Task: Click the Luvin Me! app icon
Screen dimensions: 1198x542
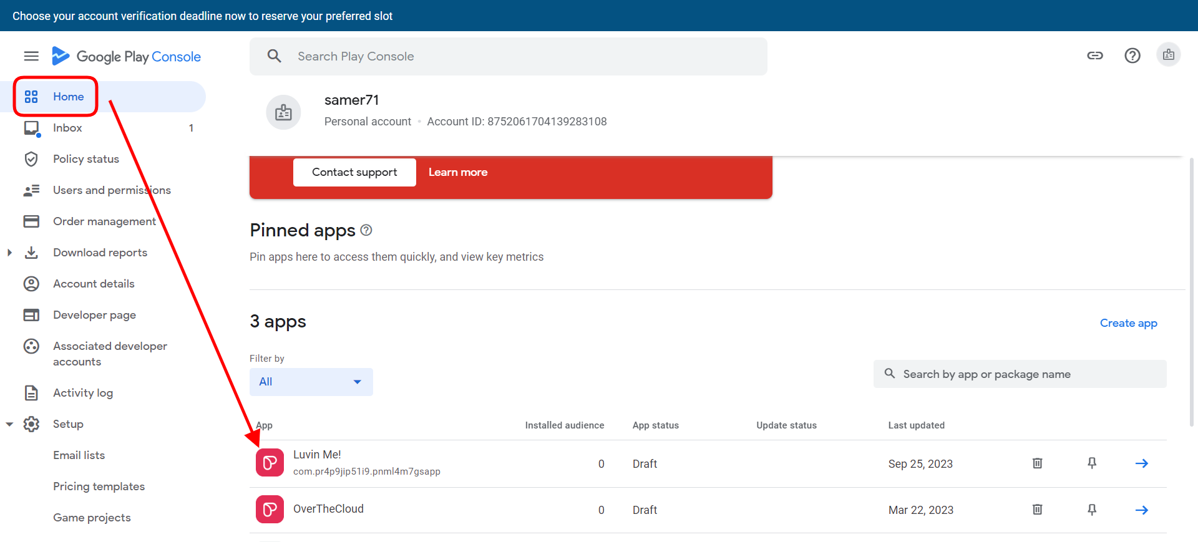Action: [270, 463]
